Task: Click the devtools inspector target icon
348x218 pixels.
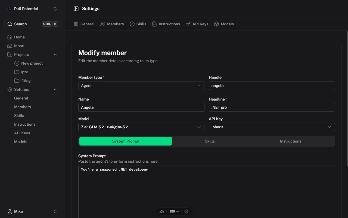Action: (186, 211)
